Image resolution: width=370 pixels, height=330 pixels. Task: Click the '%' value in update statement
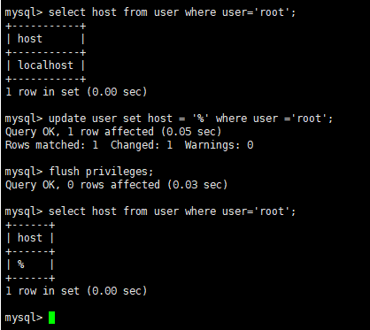pyautogui.click(x=201, y=119)
